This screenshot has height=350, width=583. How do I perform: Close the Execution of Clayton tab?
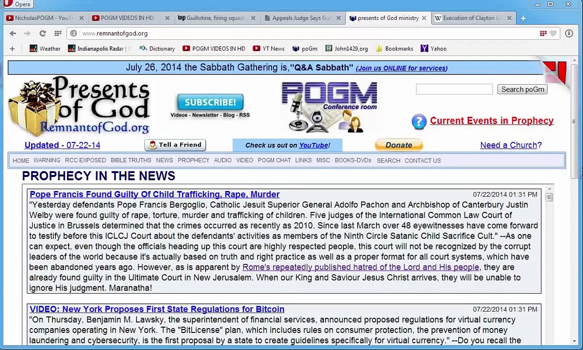click(510, 18)
